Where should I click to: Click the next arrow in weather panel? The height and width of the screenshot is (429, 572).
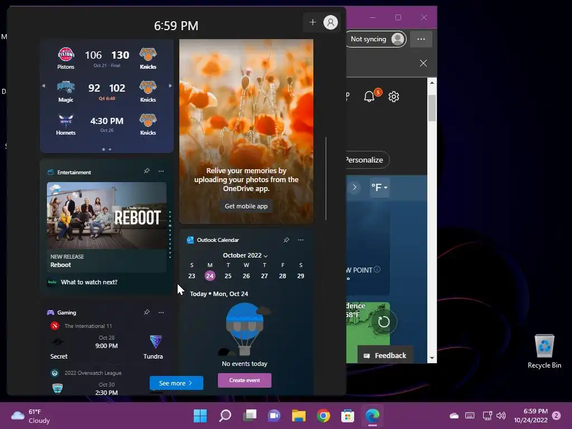354,188
